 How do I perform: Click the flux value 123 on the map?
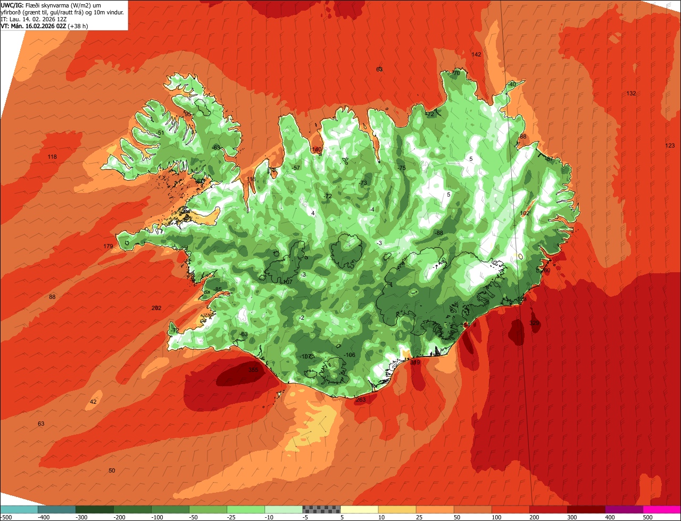click(670, 145)
